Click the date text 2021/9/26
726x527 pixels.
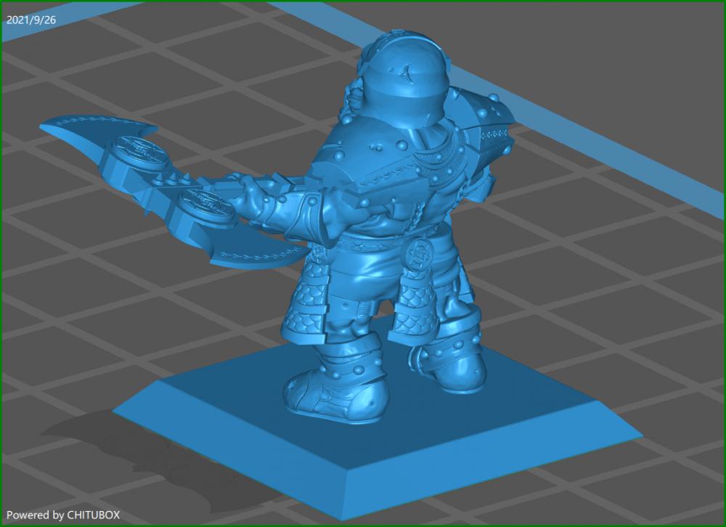pos(31,20)
